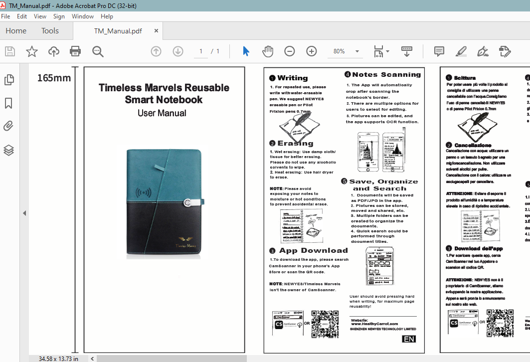Screen dimensions: 530x362
Task: Click the 'Notes Scanning' heading
Action: click(x=387, y=74)
